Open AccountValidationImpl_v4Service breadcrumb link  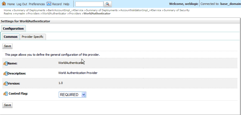[141, 10]
